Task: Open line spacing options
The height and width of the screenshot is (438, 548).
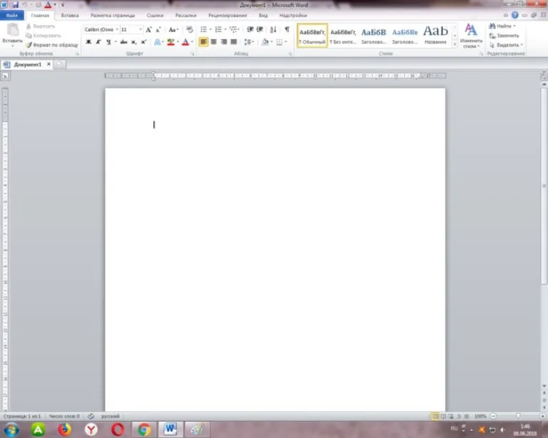Action: coord(248,42)
